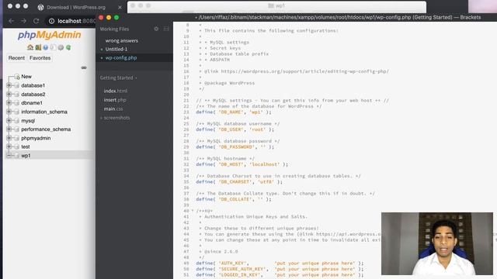The height and width of the screenshot is (279, 497).
Task: Click the wp1 database cylinder icon
Action: coord(17,155)
